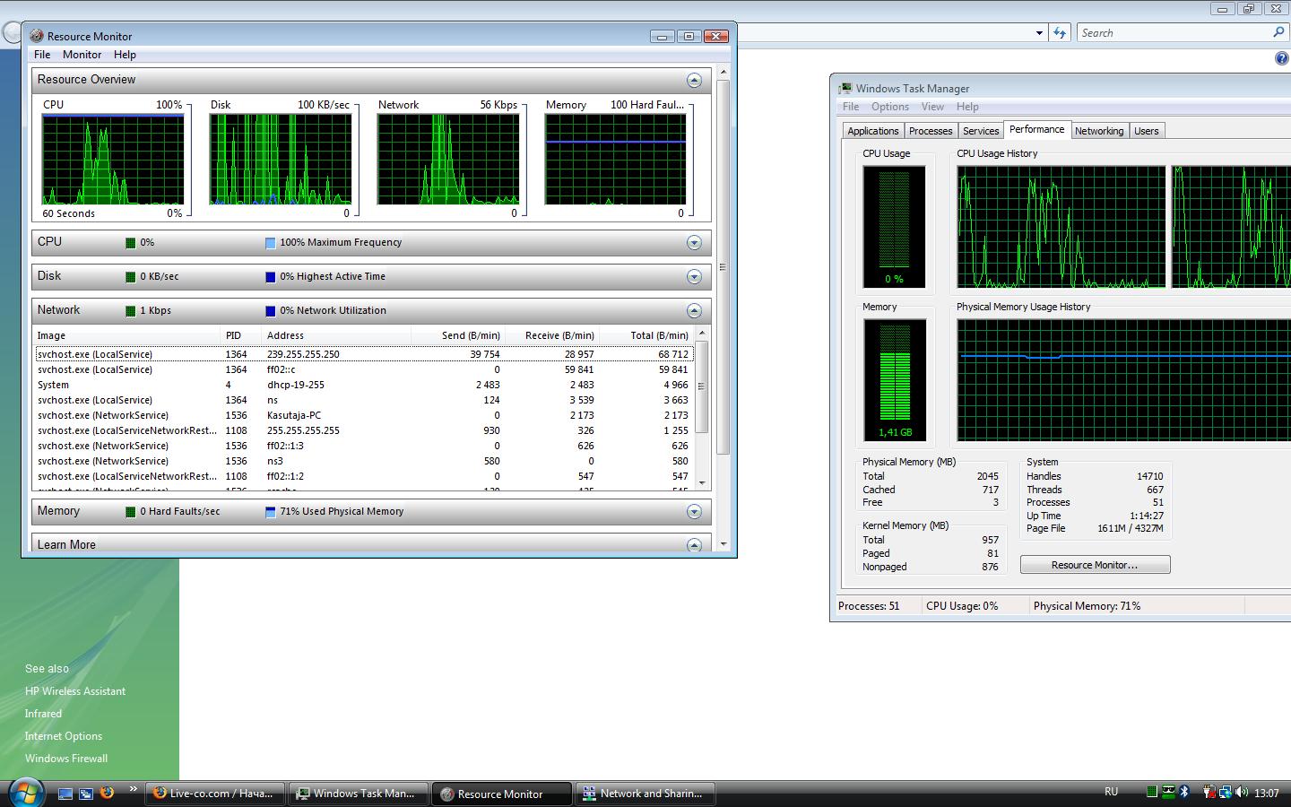Click the Show Desktop quick launch icon
The image size is (1291, 807).
(x=65, y=794)
